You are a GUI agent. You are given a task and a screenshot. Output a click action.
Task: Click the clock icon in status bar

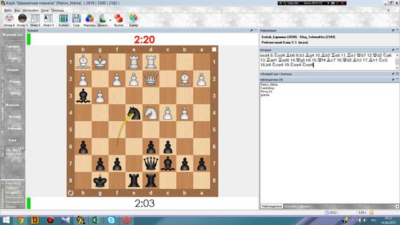point(327,212)
